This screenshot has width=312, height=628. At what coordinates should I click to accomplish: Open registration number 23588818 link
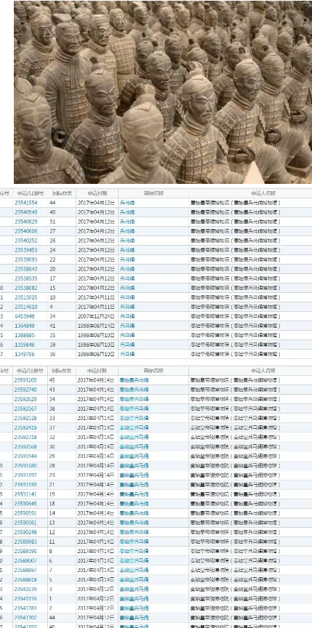click(25, 579)
